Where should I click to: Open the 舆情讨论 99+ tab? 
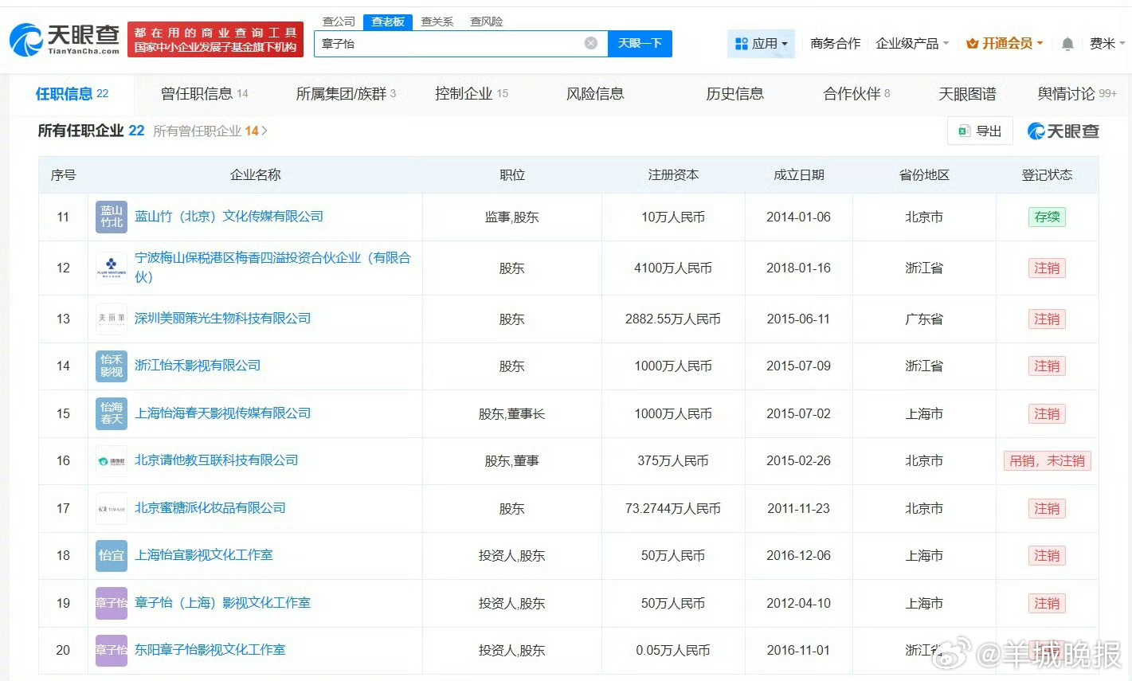click(x=1077, y=93)
